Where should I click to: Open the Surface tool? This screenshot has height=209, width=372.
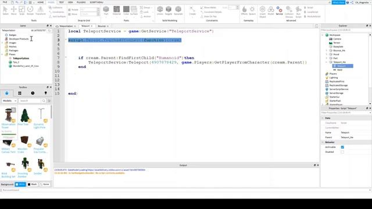[134, 10]
